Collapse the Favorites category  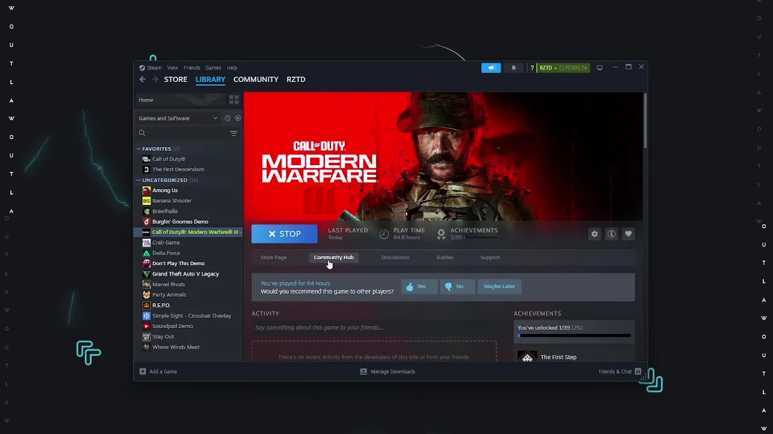tap(138, 149)
